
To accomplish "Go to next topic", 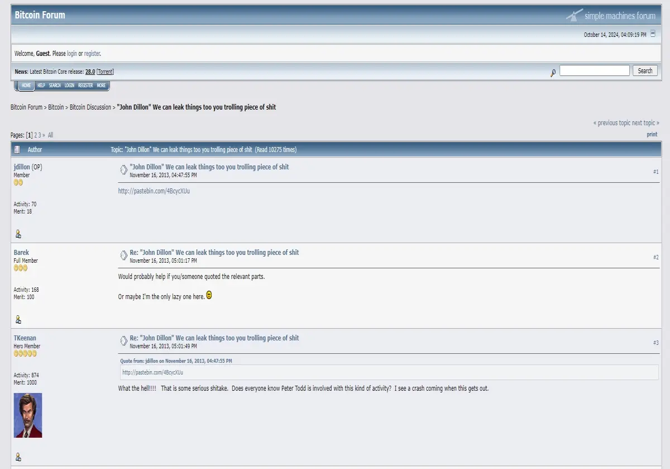I will point(645,123).
